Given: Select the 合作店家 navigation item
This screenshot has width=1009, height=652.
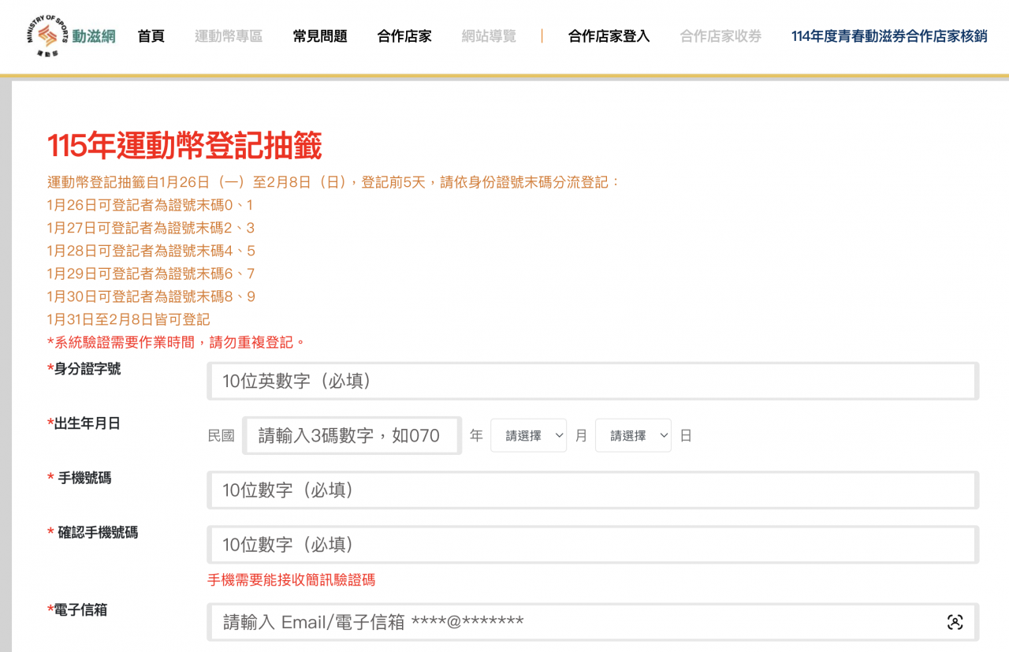Looking at the screenshot, I should 404,36.
